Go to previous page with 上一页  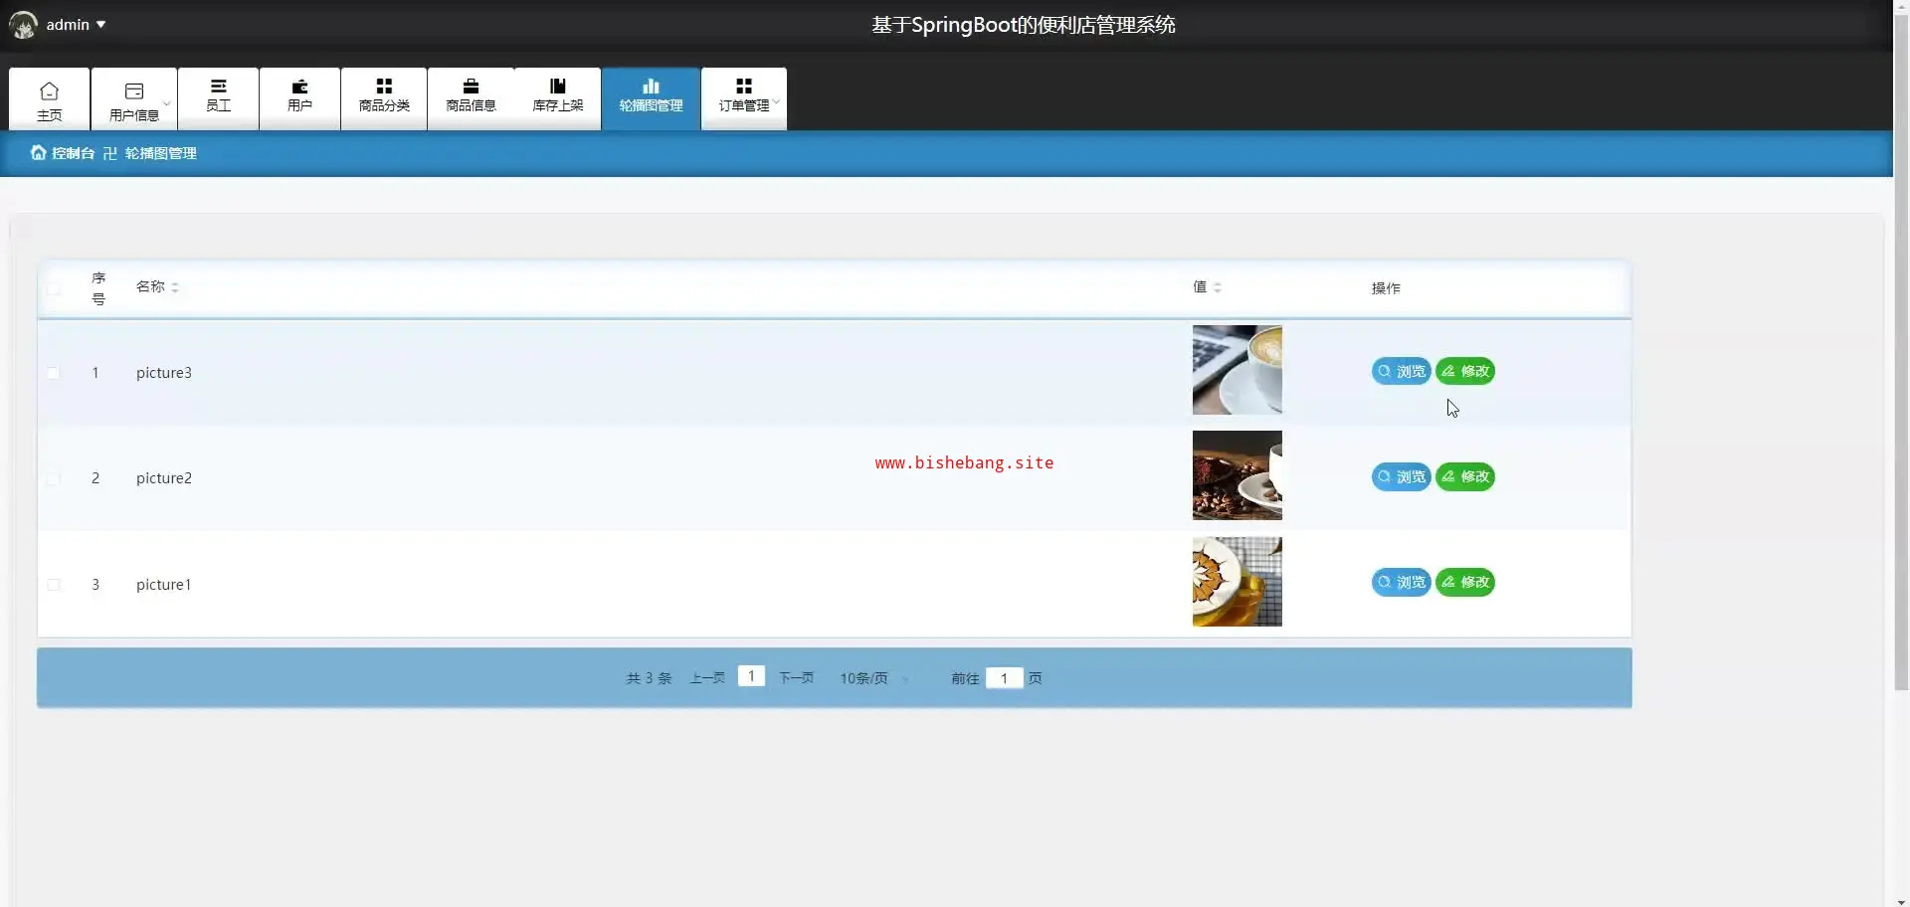pyautogui.click(x=707, y=678)
